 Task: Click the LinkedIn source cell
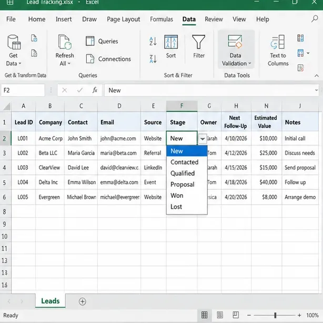[x=153, y=168]
